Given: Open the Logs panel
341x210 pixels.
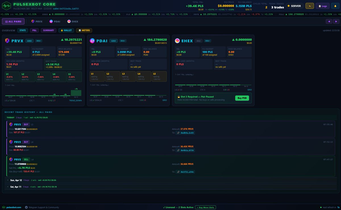Looking at the screenshot, I should click(323, 6).
